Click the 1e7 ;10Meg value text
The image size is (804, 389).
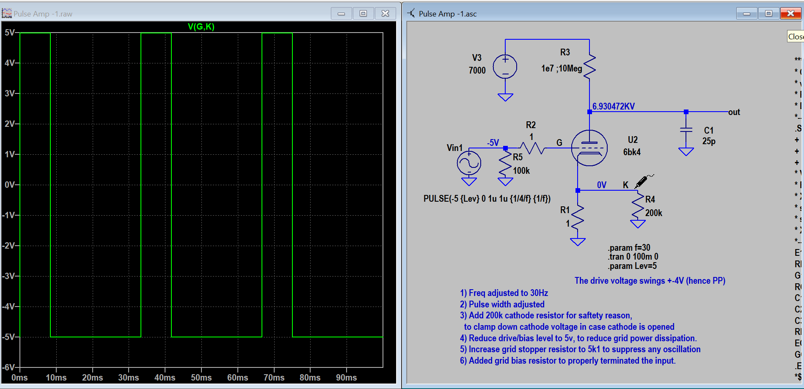pyautogui.click(x=562, y=68)
